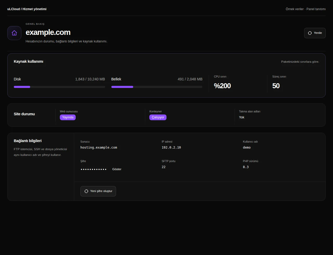Generate a new password with Yeni şifre oluştur

click(x=98, y=191)
